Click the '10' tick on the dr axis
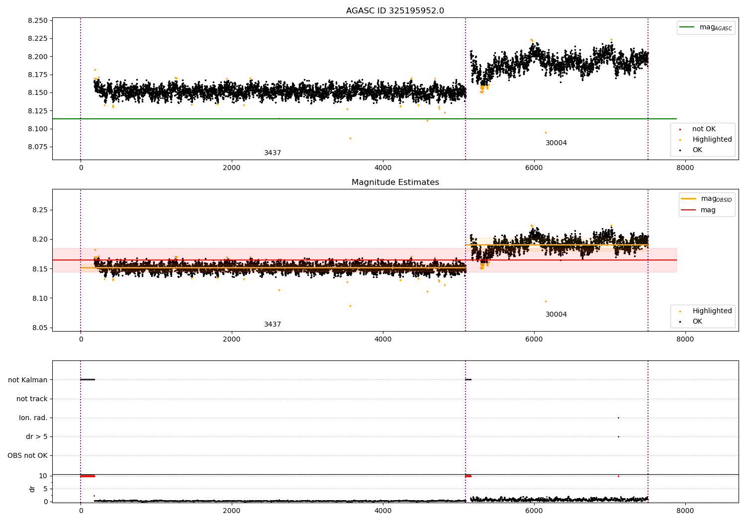Screen dimensions: 746x522 [x=43, y=476]
